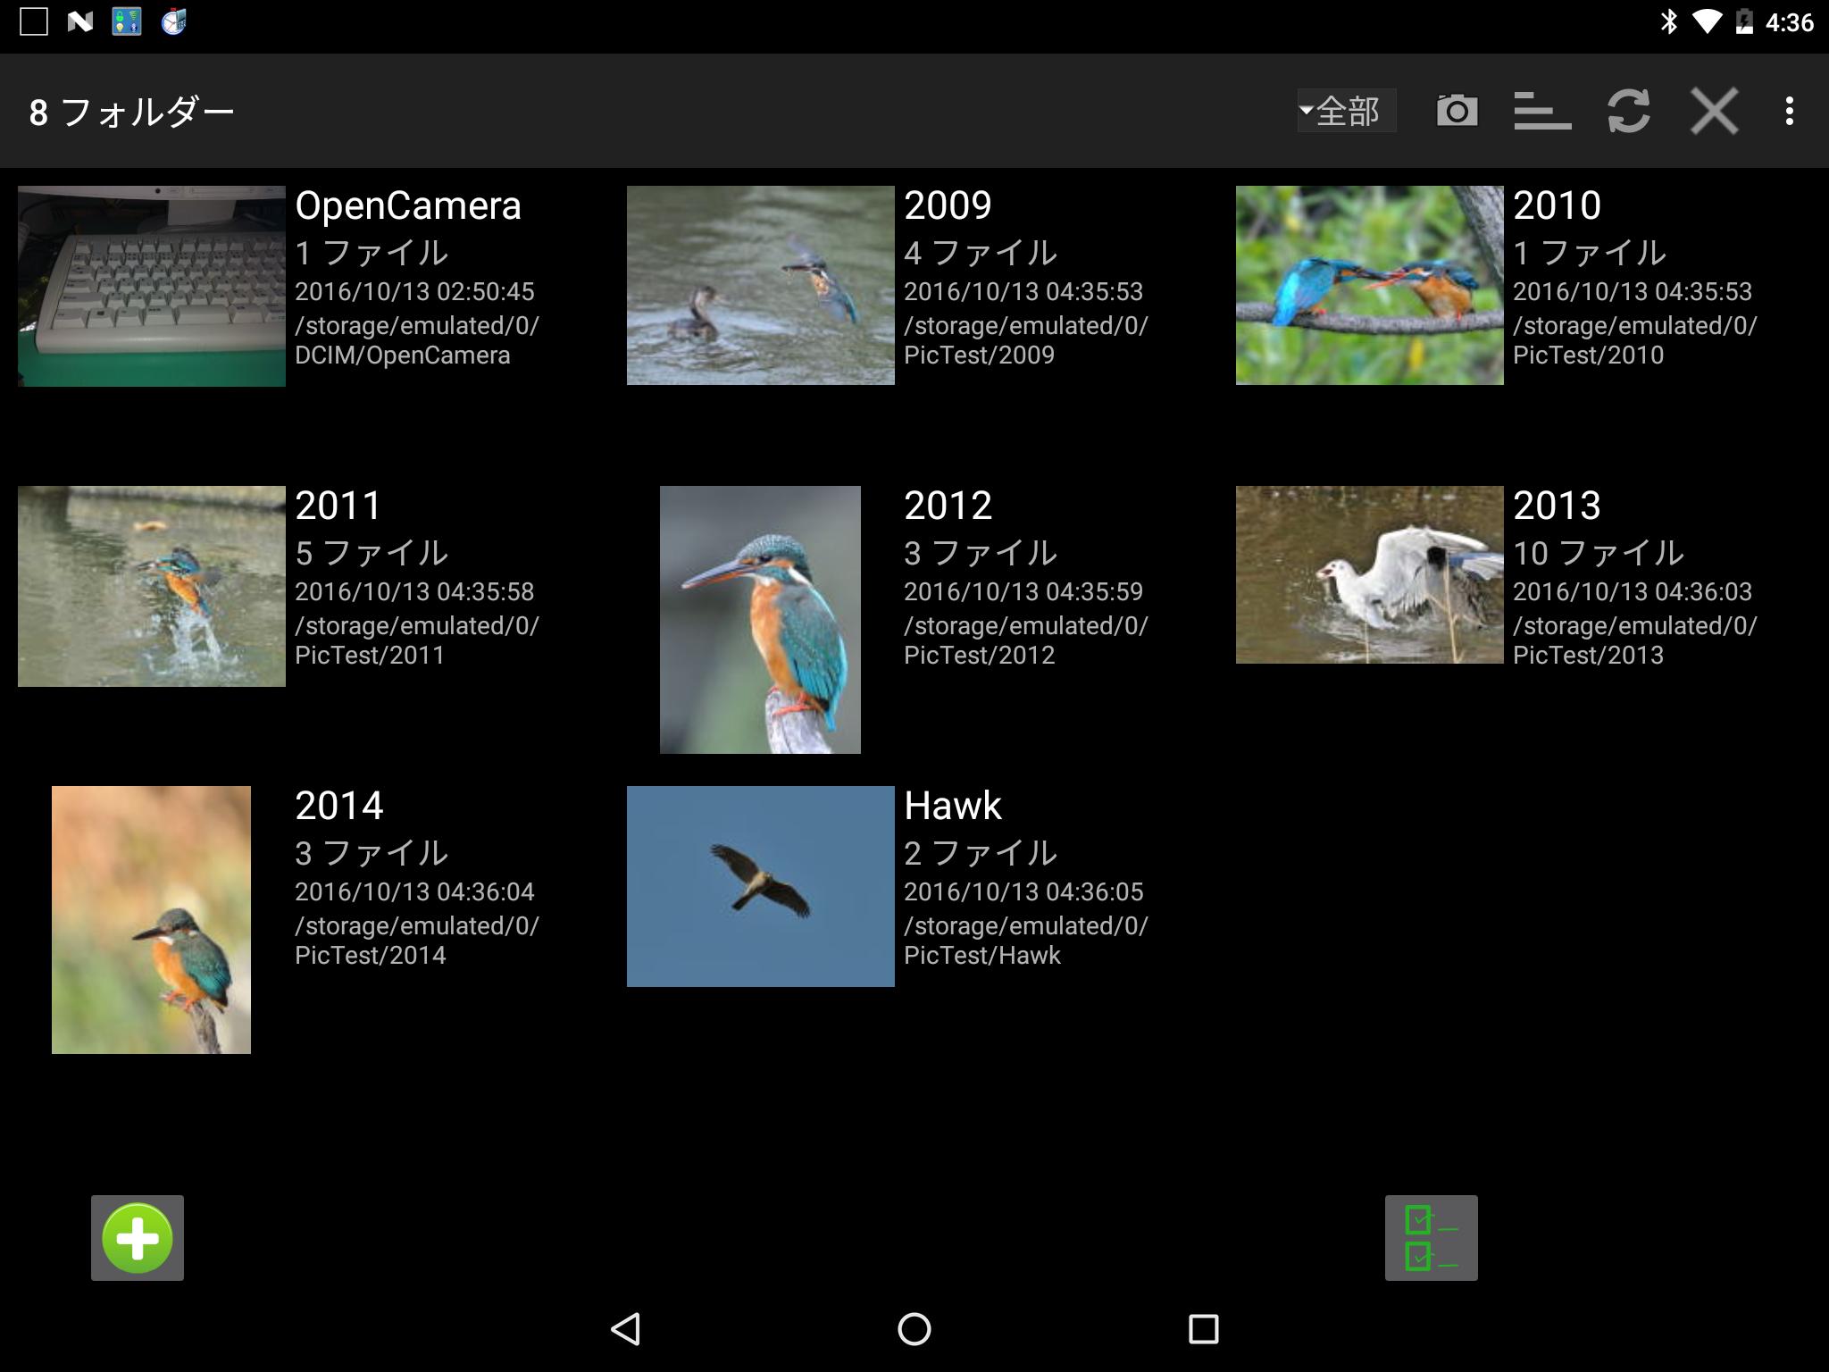The image size is (1829, 1372).
Task: Tap the Android home navigation button
Action: [x=914, y=1328]
